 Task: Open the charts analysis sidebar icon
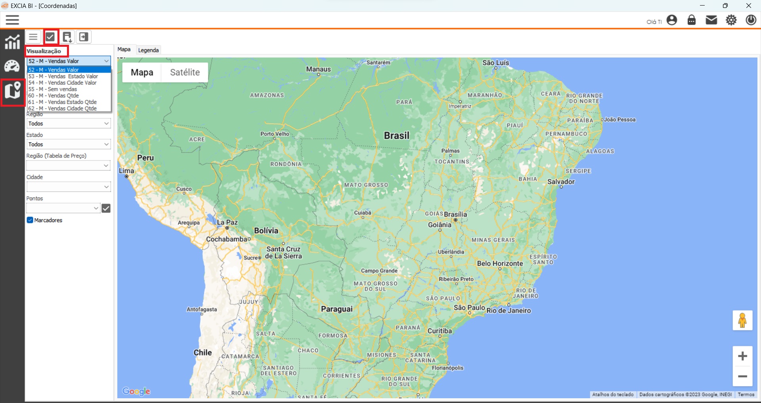pyautogui.click(x=12, y=42)
